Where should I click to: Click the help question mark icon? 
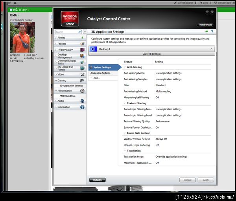tap(212, 32)
